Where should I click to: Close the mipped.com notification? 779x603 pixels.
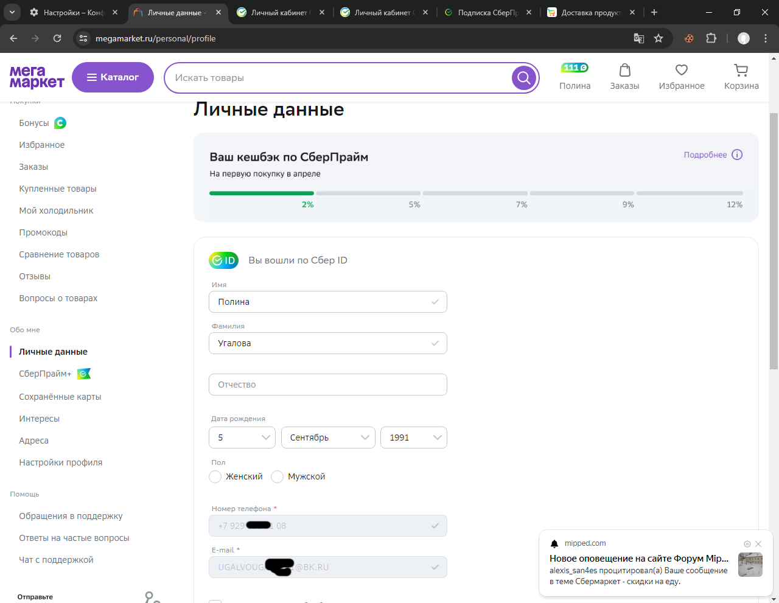pos(758,544)
